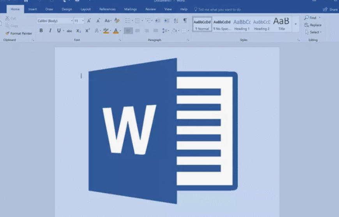Open the Calibri (Body) font name dropdown
The height and width of the screenshot is (217, 339).
(72, 21)
